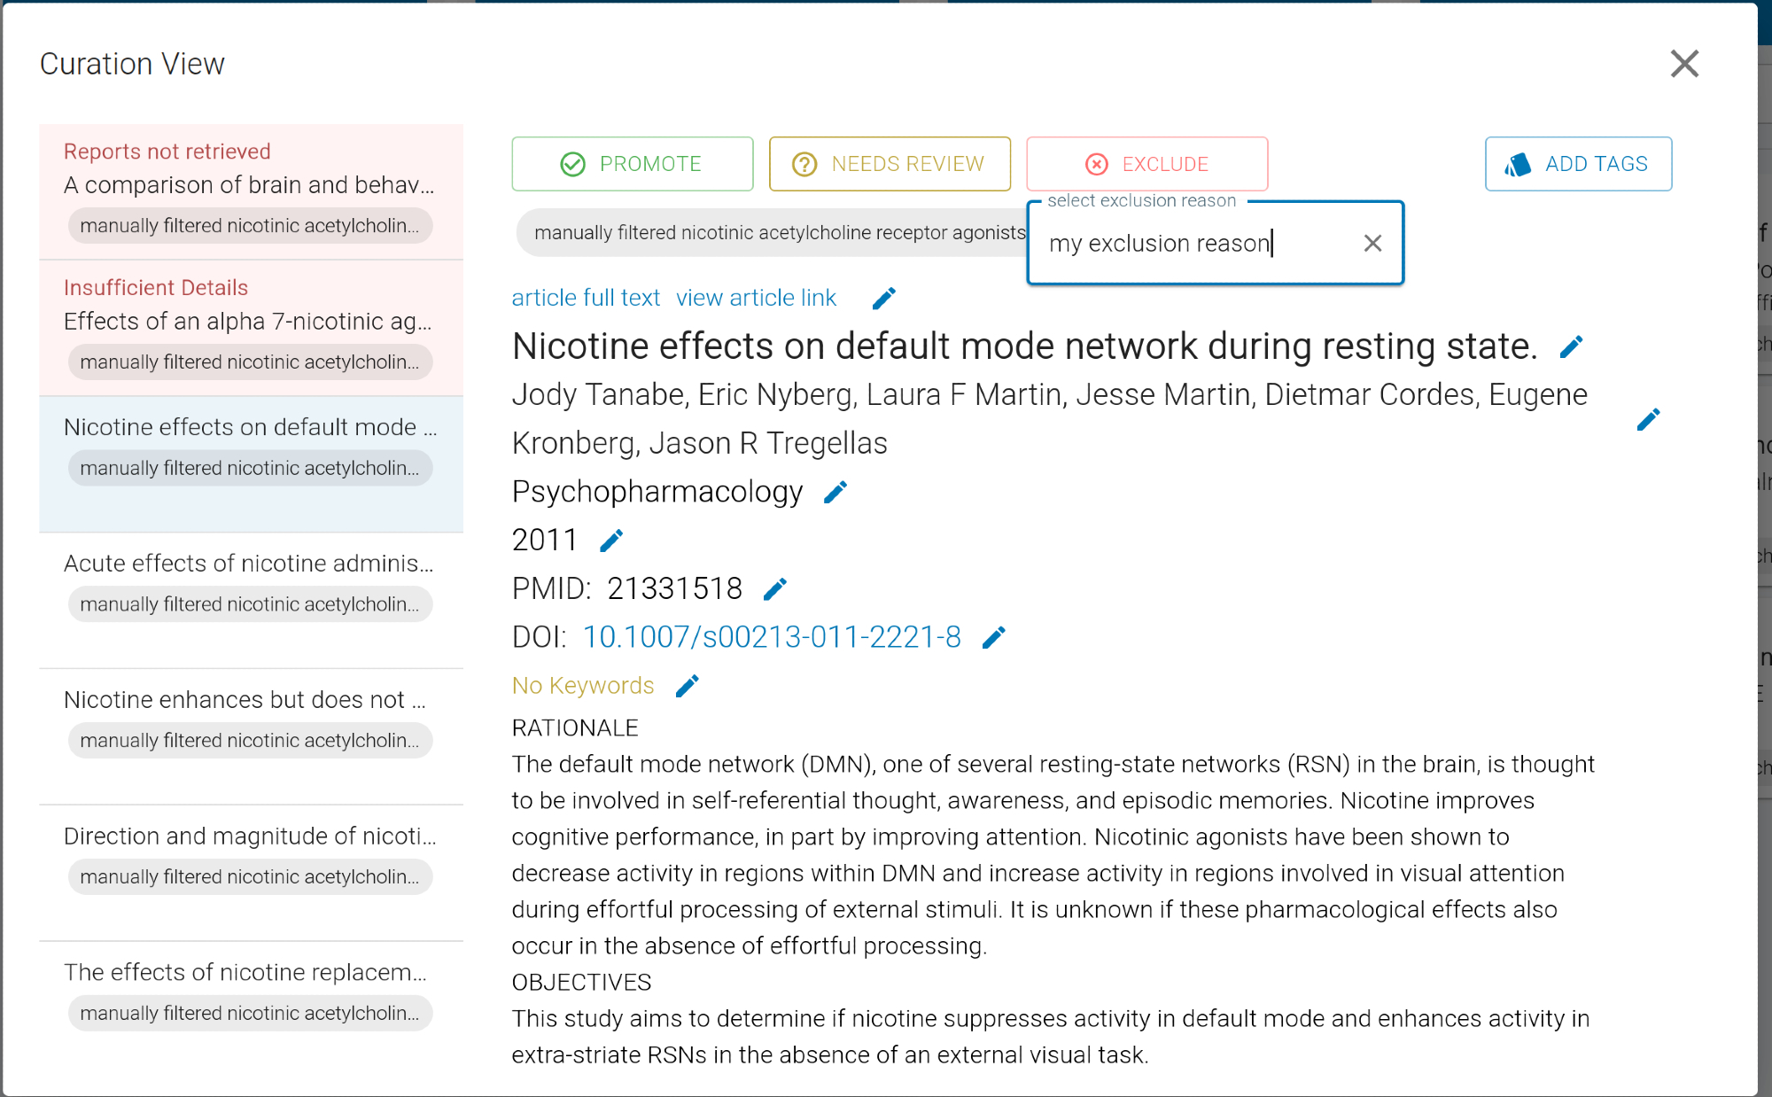The width and height of the screenshot is (1772, 1097).
Task: Open the article full text link
Action: coord(586,298)
